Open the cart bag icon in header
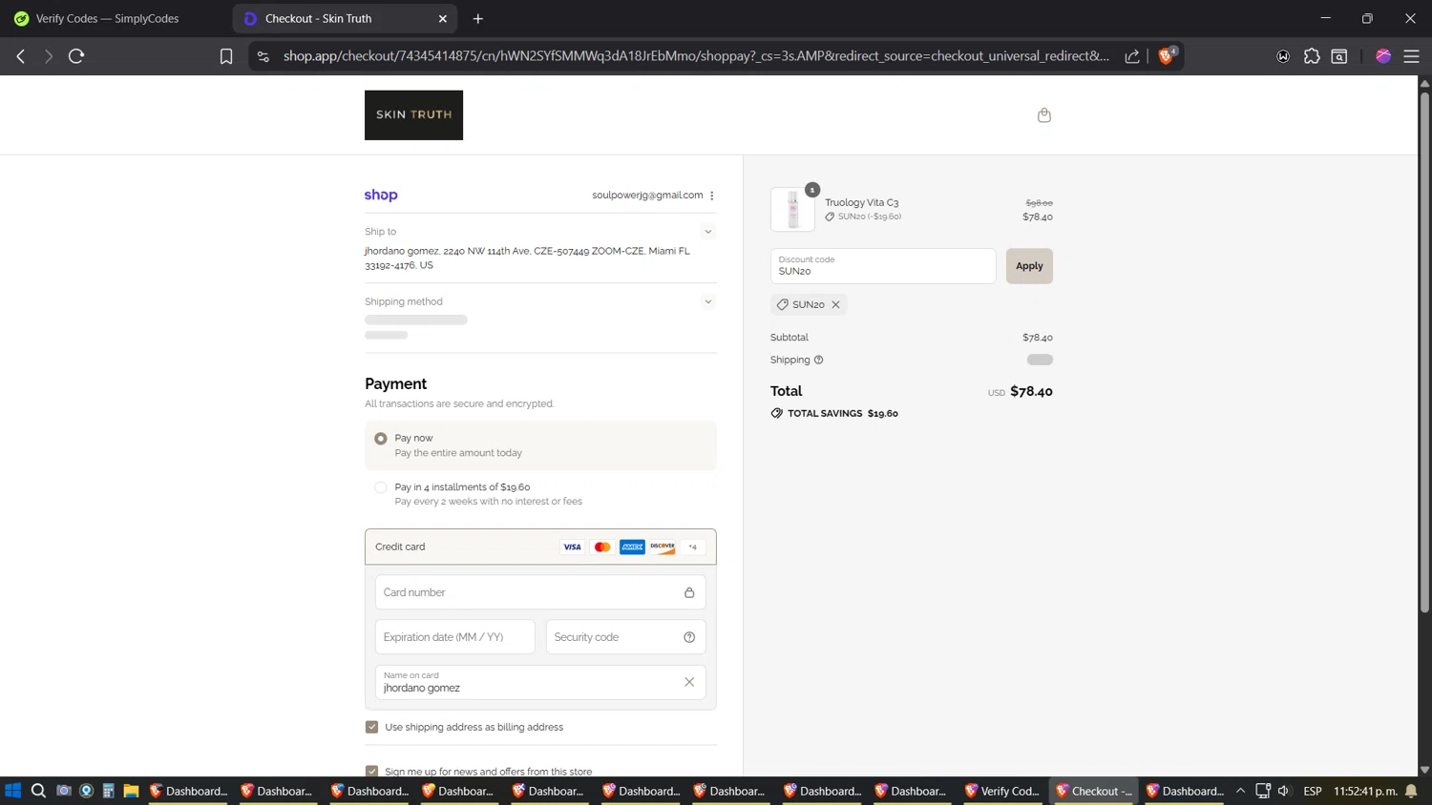The image size is (1432, 805). [x=1043, y=115]
